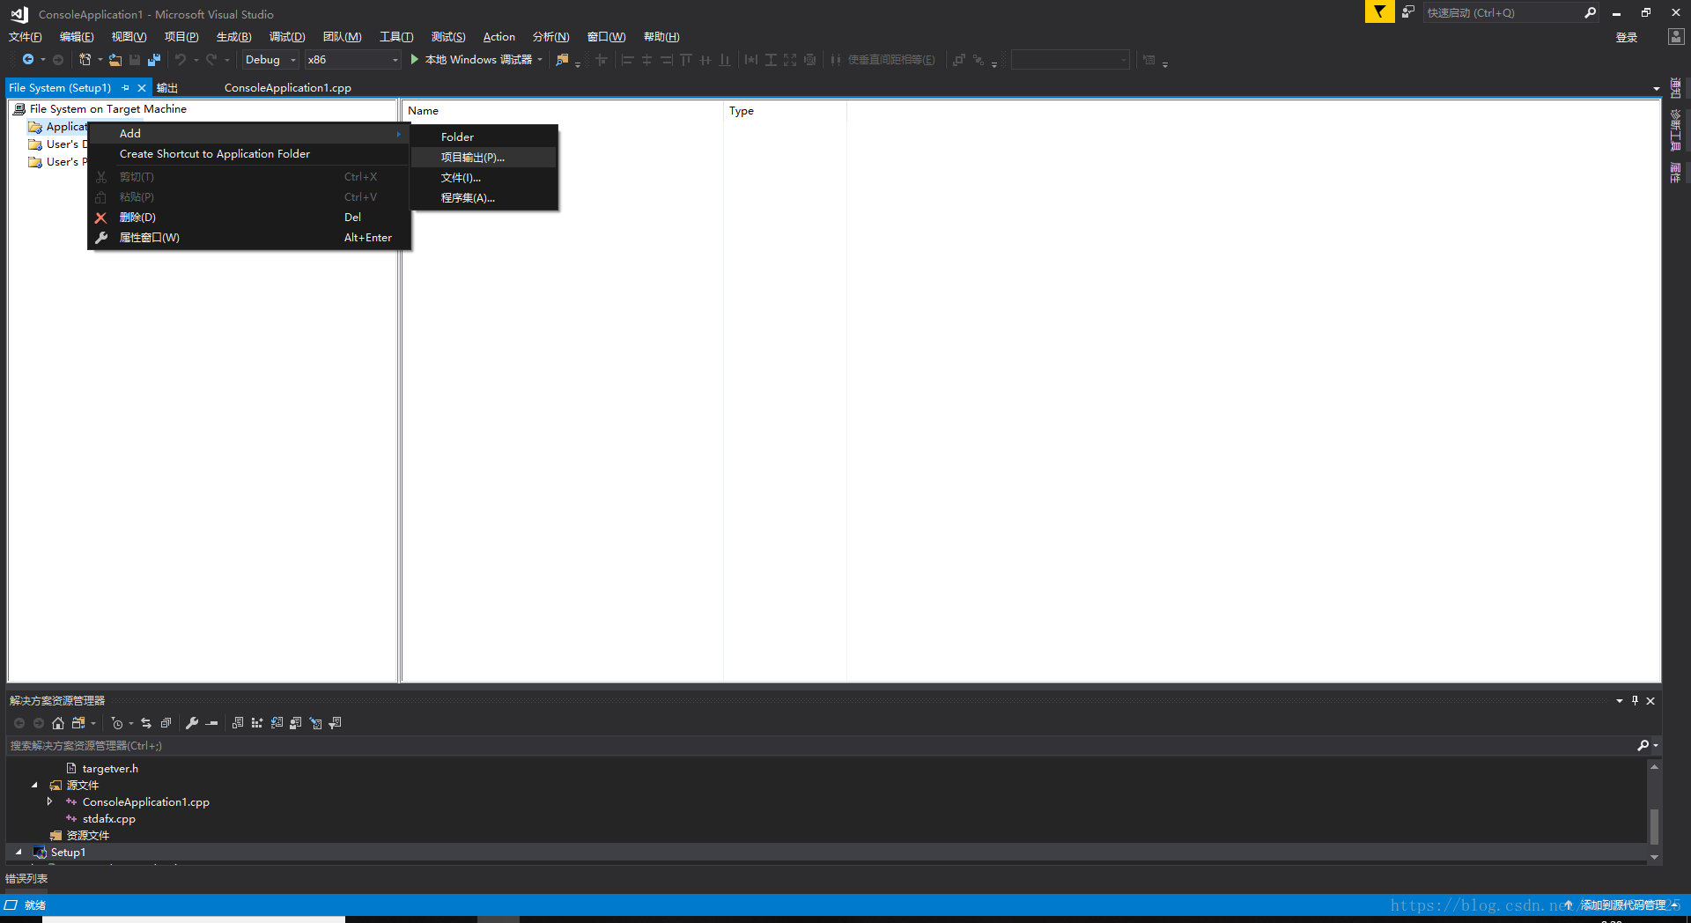Open the x86 platform dropdown

click(353, 60)
